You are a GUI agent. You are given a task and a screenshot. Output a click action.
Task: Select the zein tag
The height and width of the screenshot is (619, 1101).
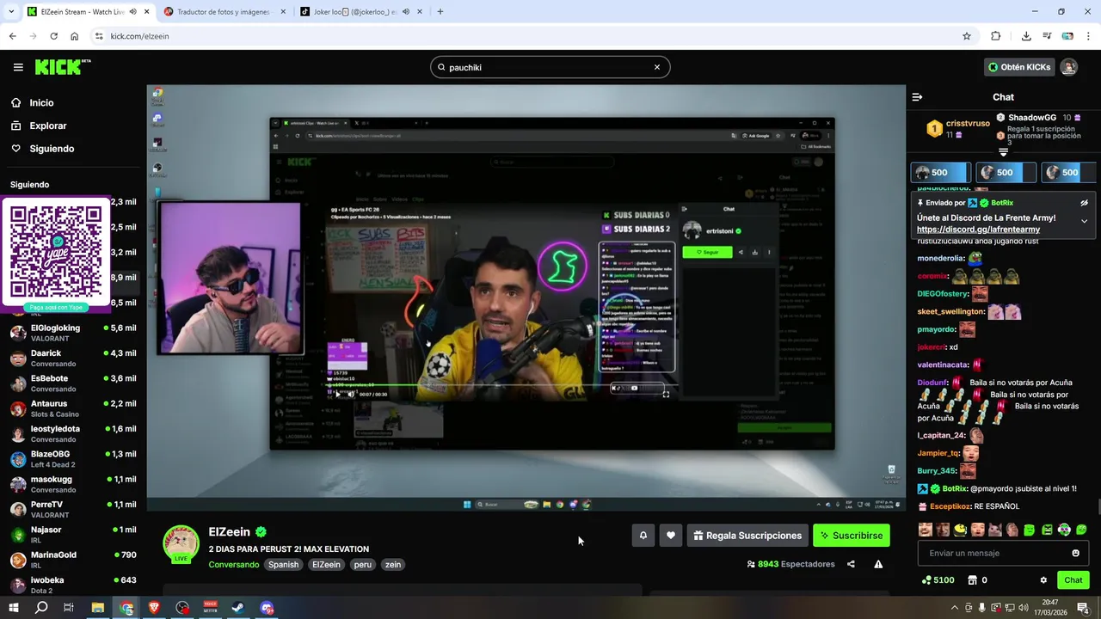click(x=393, y=565)
